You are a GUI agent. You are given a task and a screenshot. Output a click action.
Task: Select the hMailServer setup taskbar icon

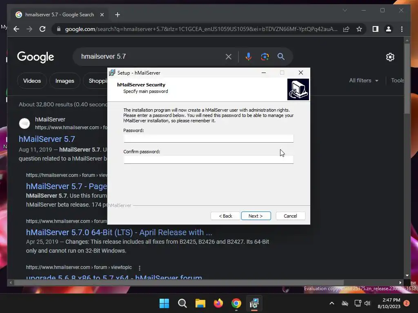(x=254, y=303)
